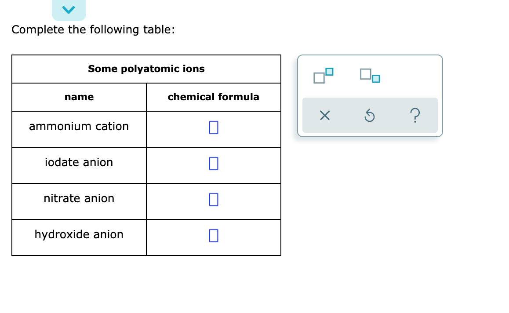This screenshot has height=313, width=509.
Task: Select the ammonium cation table cell
Action: click(79, 127)
